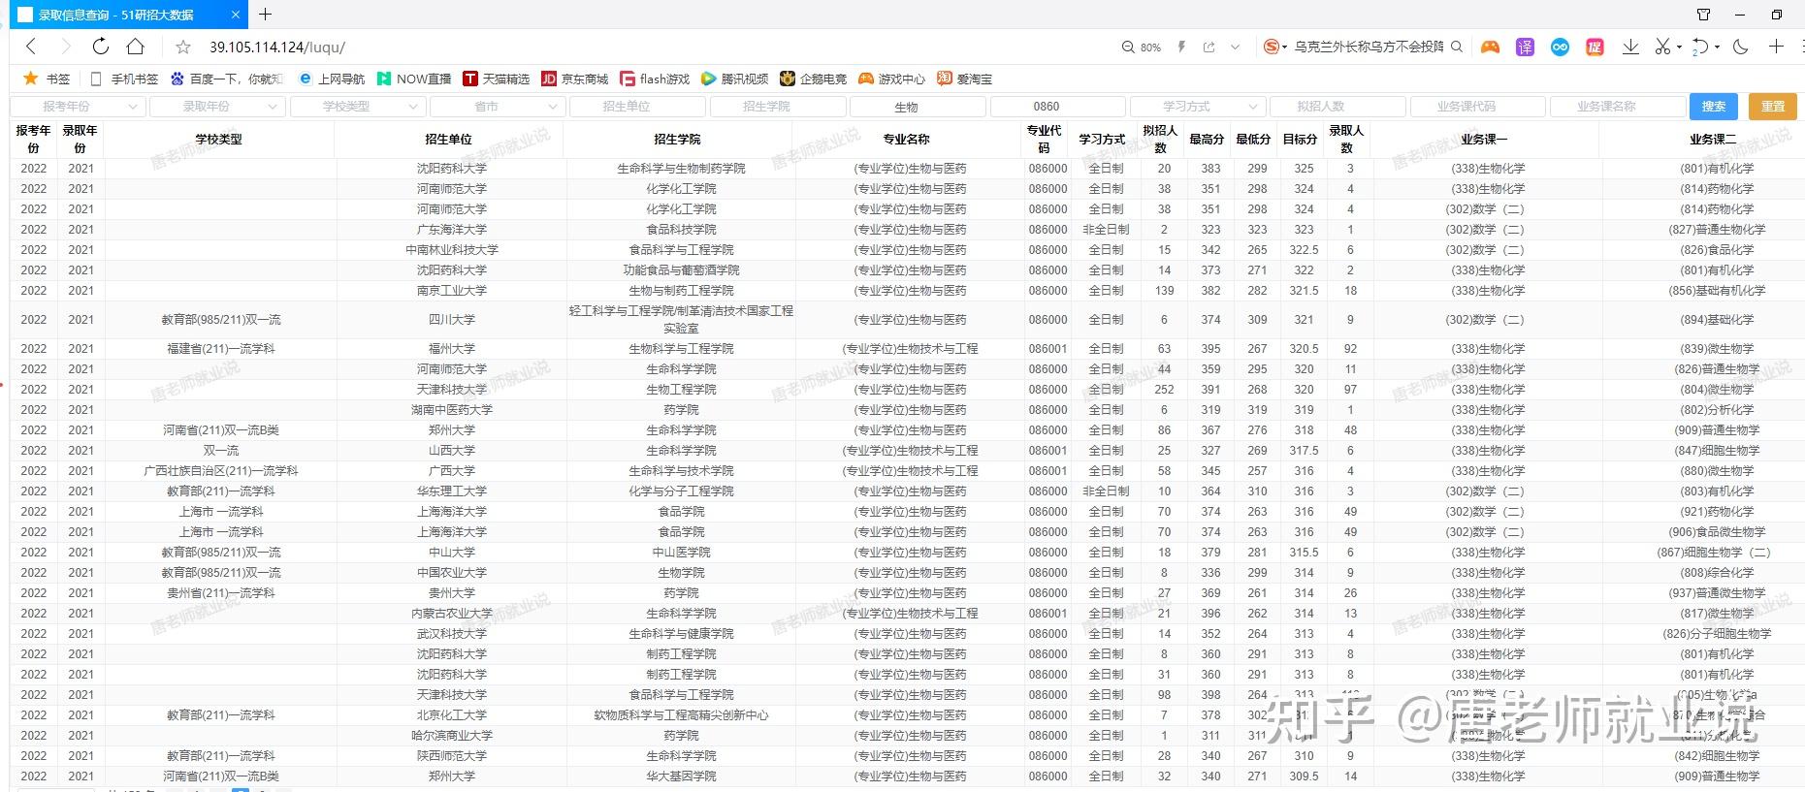Expand the 录取年份 dropdown filter
The image size is (1805, 792).
[x=217, y=107]
